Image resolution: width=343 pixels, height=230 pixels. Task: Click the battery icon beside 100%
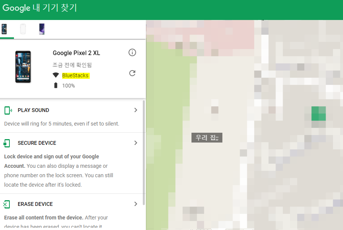(56, 85)
